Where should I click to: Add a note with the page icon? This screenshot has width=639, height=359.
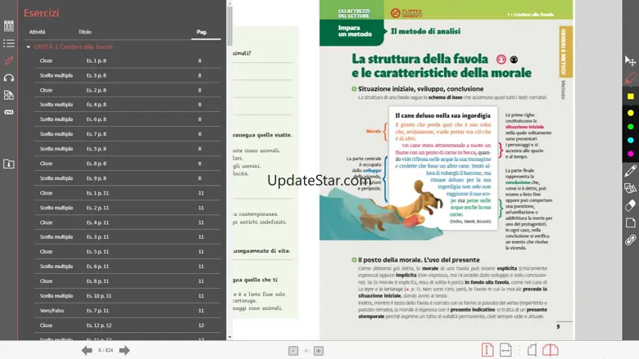click(630, 222)
